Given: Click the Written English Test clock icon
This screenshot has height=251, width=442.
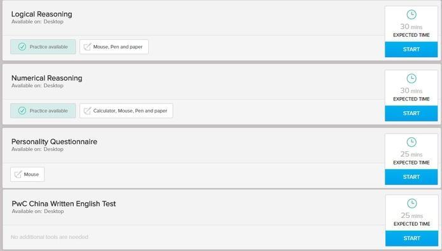Looking at the screenshot, I should [412, 203].
